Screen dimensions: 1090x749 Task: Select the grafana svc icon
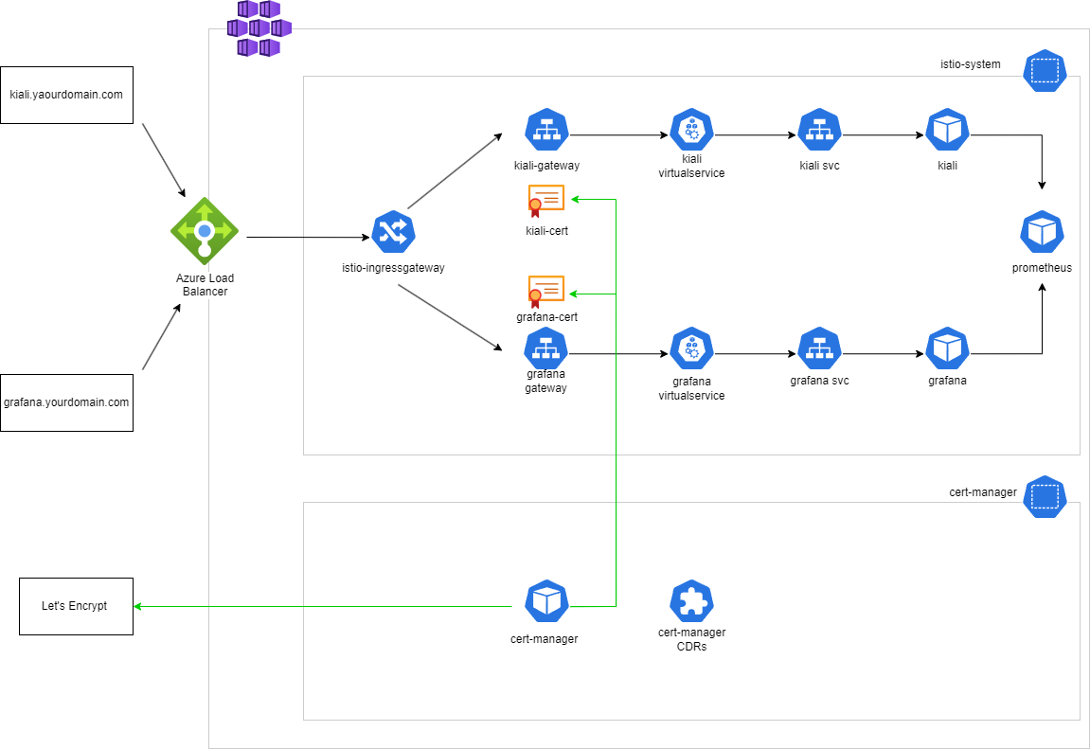tap(819, 348)
